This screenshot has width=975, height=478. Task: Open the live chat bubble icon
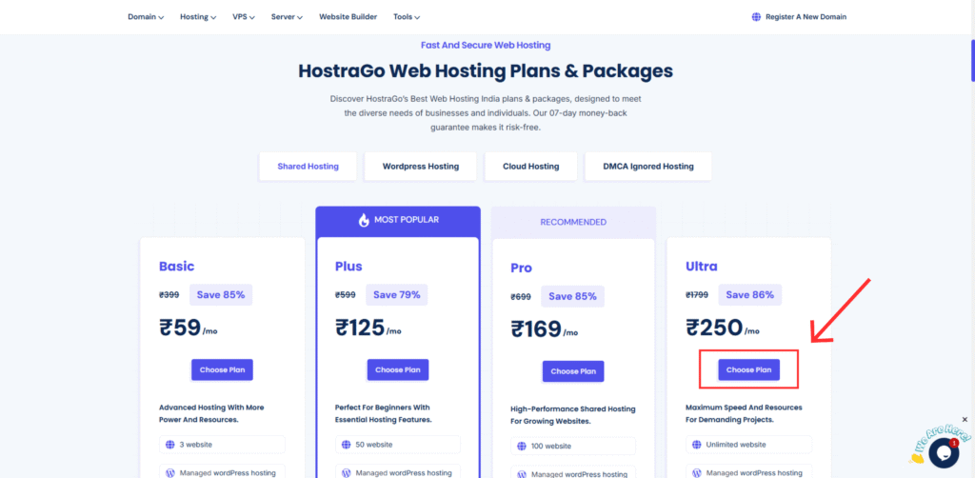coord(944,452)
